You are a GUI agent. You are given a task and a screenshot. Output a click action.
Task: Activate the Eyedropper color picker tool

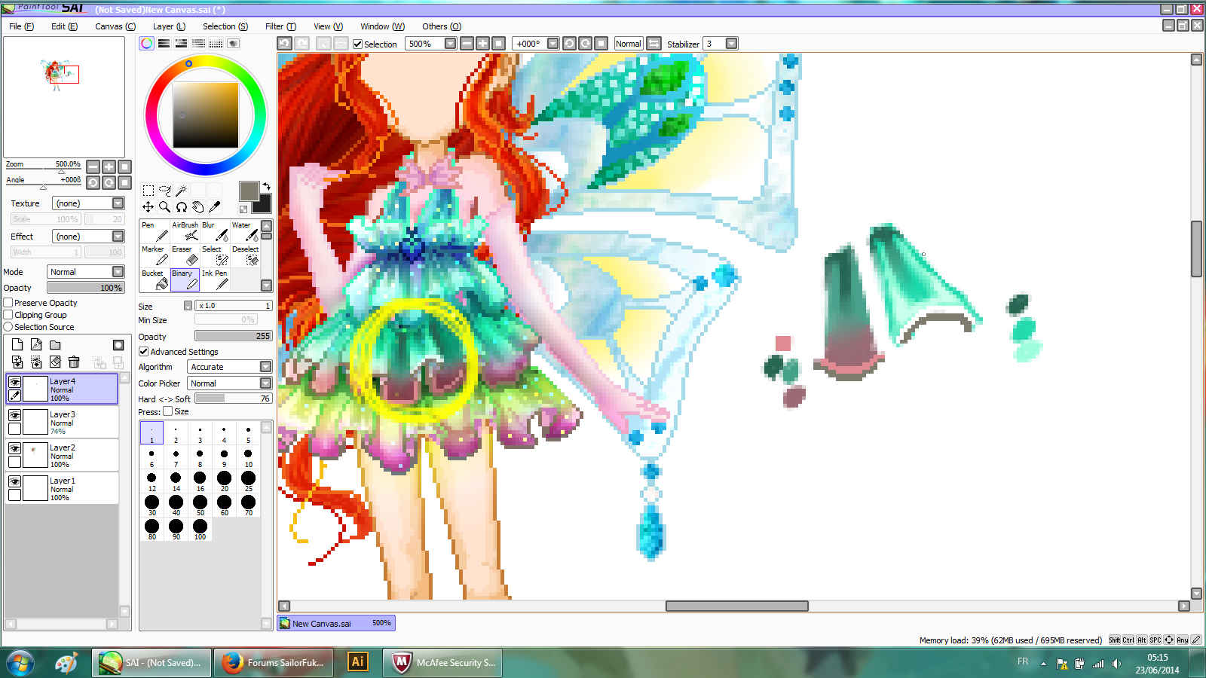tap(215, 206)
